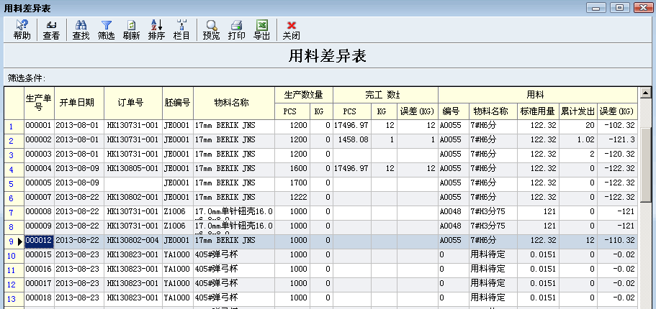This screenshot has width=656, height=309.
Task: Select production order cell 000015
Action: coord(39,254)
